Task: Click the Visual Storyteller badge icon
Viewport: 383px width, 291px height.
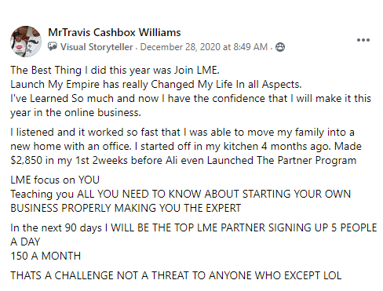Action: 53,46
